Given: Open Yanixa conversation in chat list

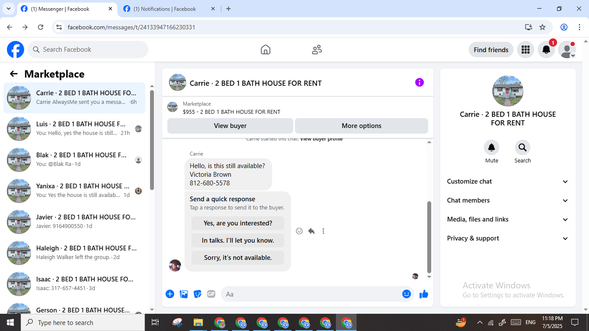Looking at the screenshot, I should click(x=75, y=191).
